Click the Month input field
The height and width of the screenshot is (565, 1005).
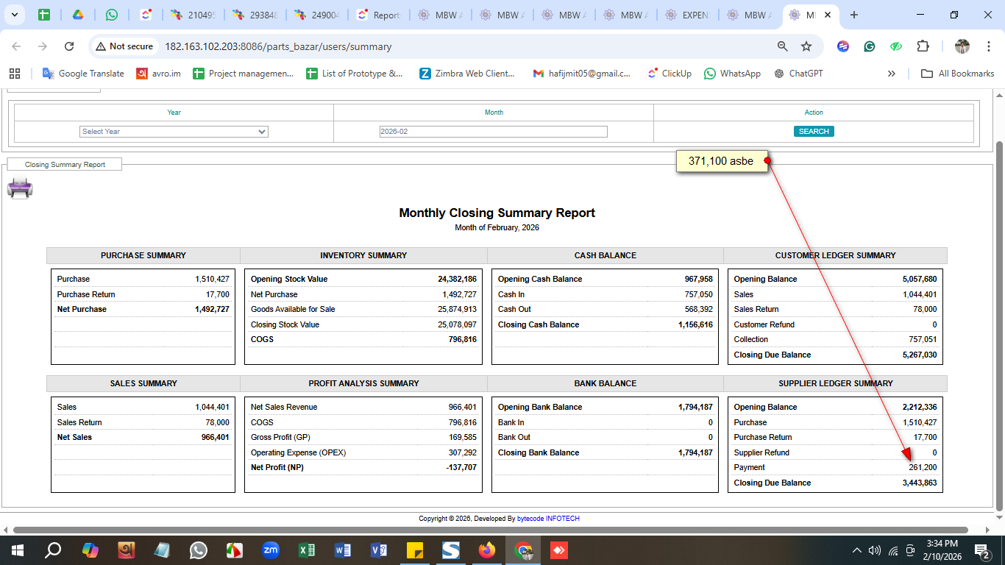pos(493,132)
